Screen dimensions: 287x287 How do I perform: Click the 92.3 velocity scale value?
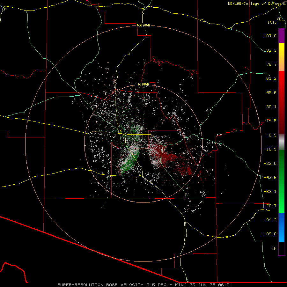pos(271,50)
